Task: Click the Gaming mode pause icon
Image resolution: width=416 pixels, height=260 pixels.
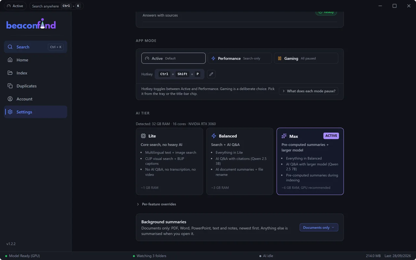Action: pyautogui.click(x=279, y=58)
